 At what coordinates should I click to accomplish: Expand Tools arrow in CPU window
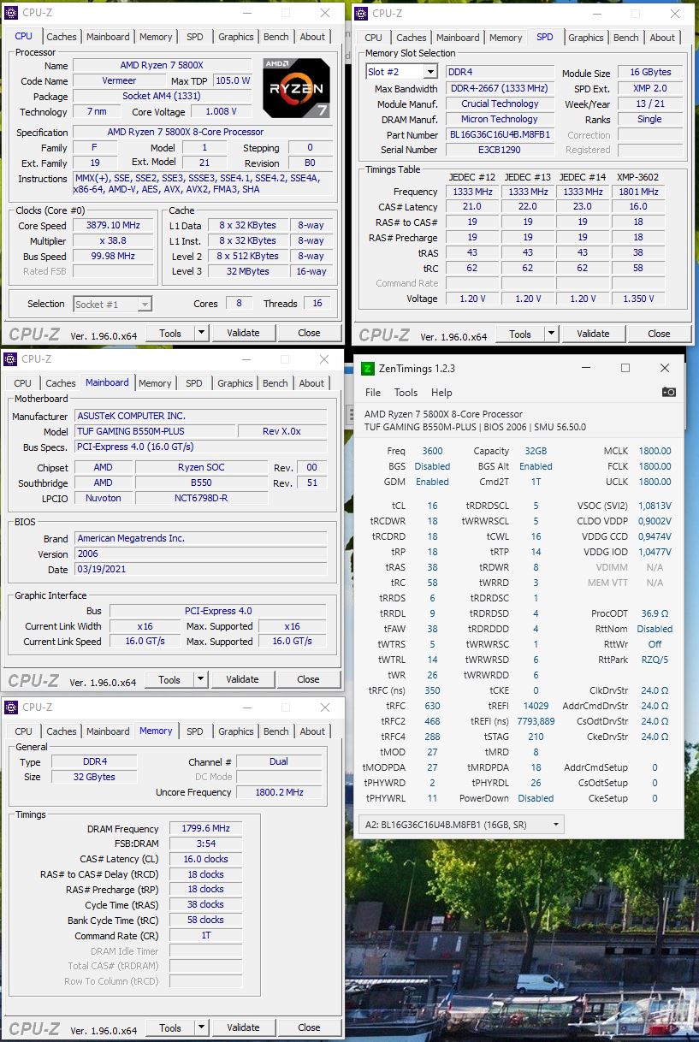pyautogui.click(x=202, y=333)
